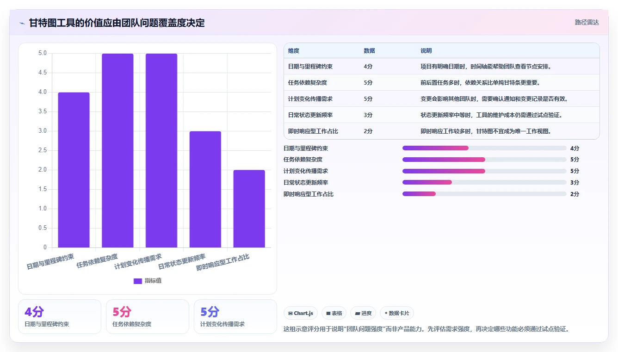
Task: Click the lightning icon beside the title
Action: (22, 23)
